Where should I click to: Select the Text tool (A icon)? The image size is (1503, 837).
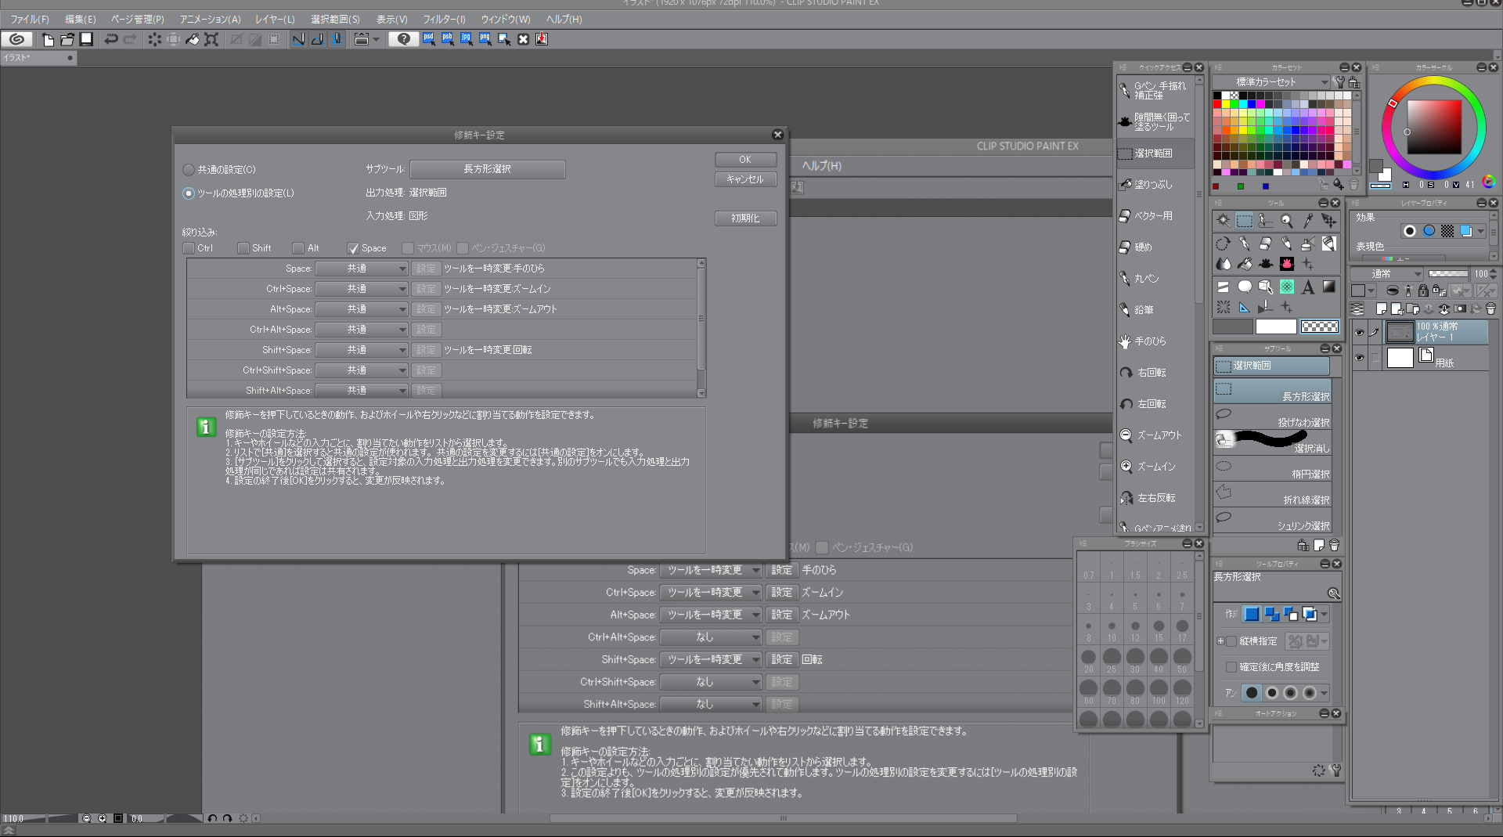tap(1307, 287)
